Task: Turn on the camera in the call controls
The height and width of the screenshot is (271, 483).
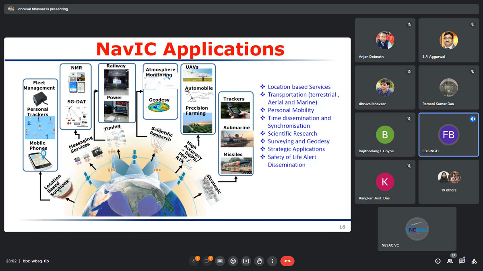Action: pos(207,261)
